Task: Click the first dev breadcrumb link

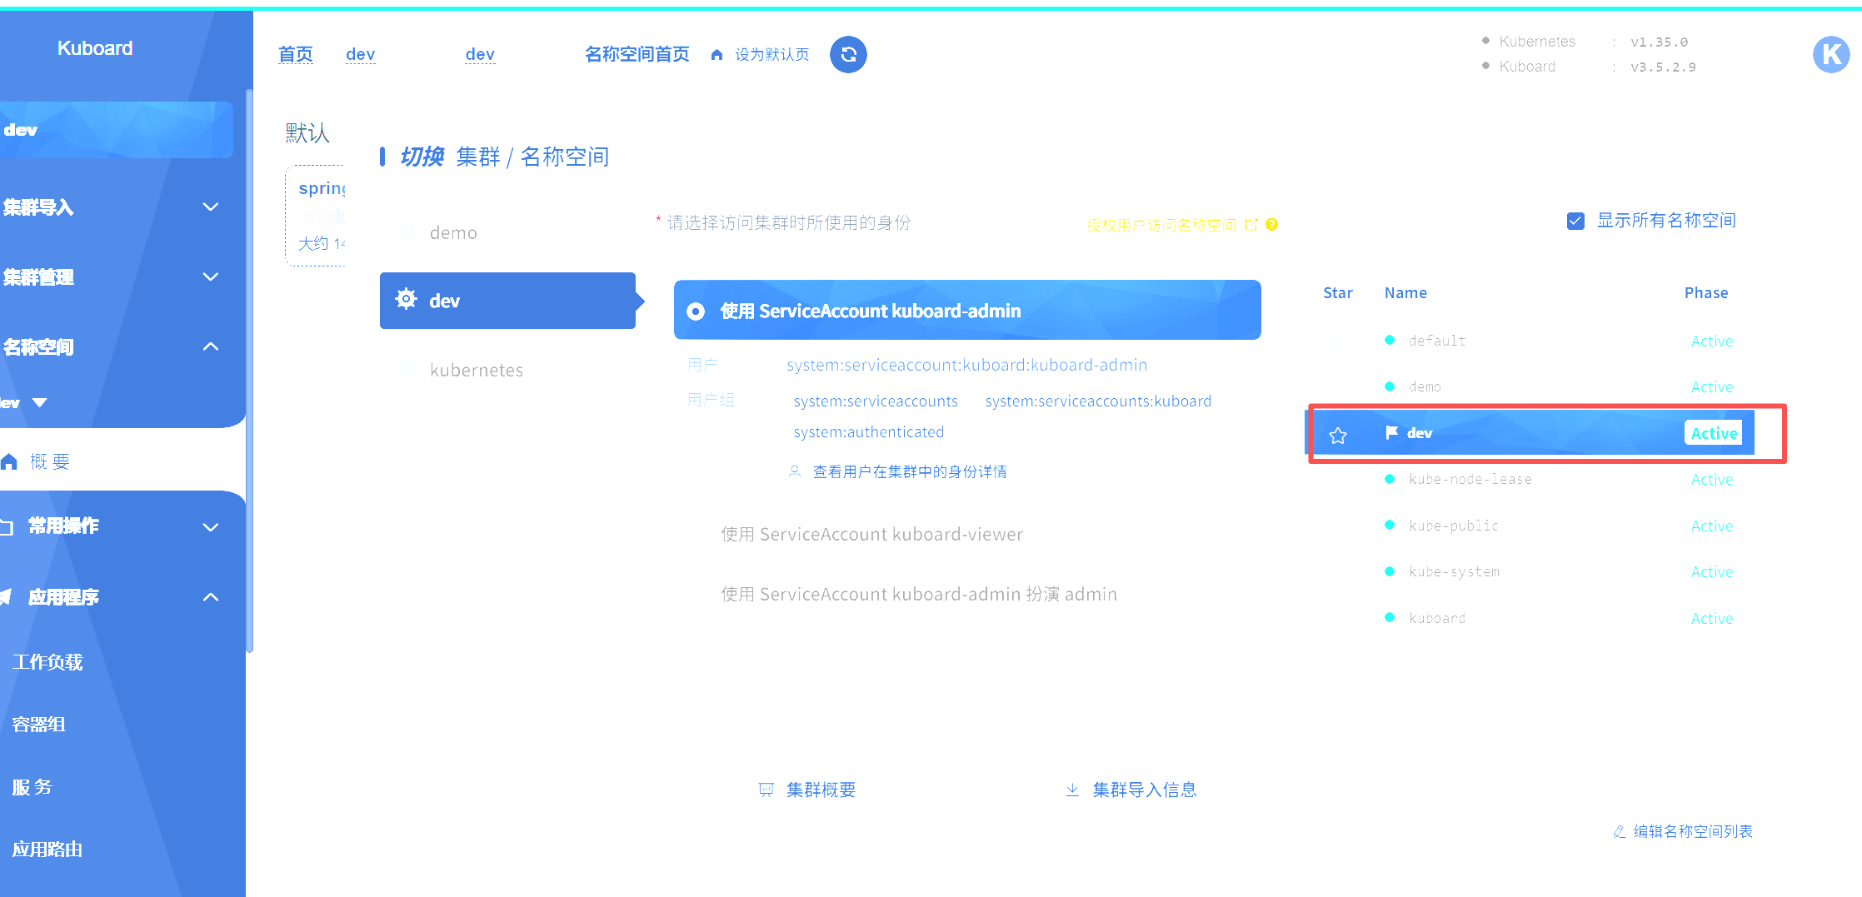Action: coord(361,55)
